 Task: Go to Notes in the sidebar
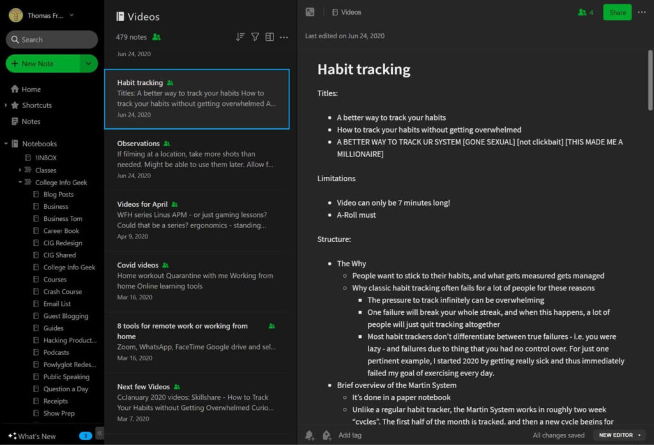[31, 121]
